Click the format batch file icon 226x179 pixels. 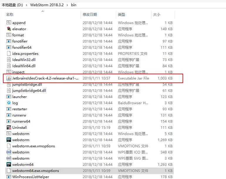[9, 35]
